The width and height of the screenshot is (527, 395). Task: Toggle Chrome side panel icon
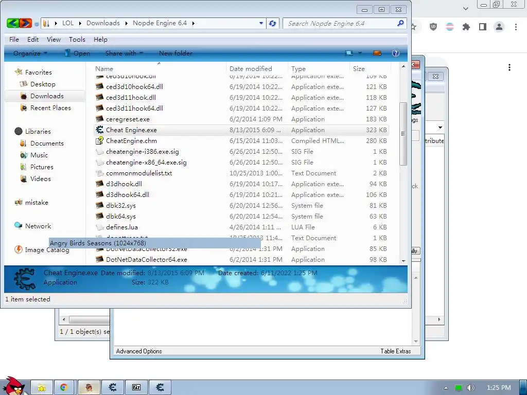[x=483, y=27]
